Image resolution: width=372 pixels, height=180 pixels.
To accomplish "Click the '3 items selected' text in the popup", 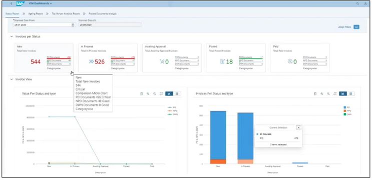I will point(278,144).
